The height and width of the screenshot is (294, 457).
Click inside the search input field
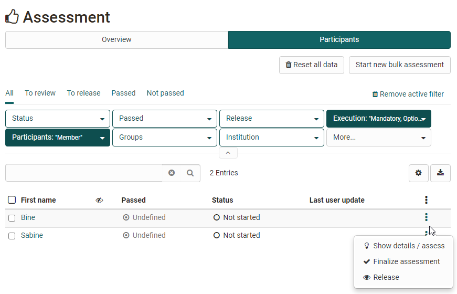pyautogui.click(x=84, y=173)
